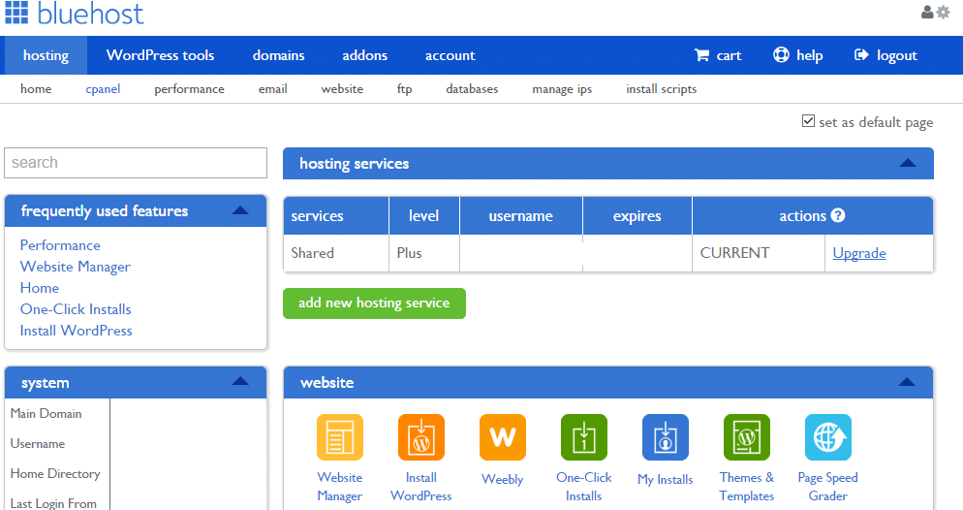Open Performance in frequently used features
The width and height of the screenshot is (963, 510).
click(60, 245)
